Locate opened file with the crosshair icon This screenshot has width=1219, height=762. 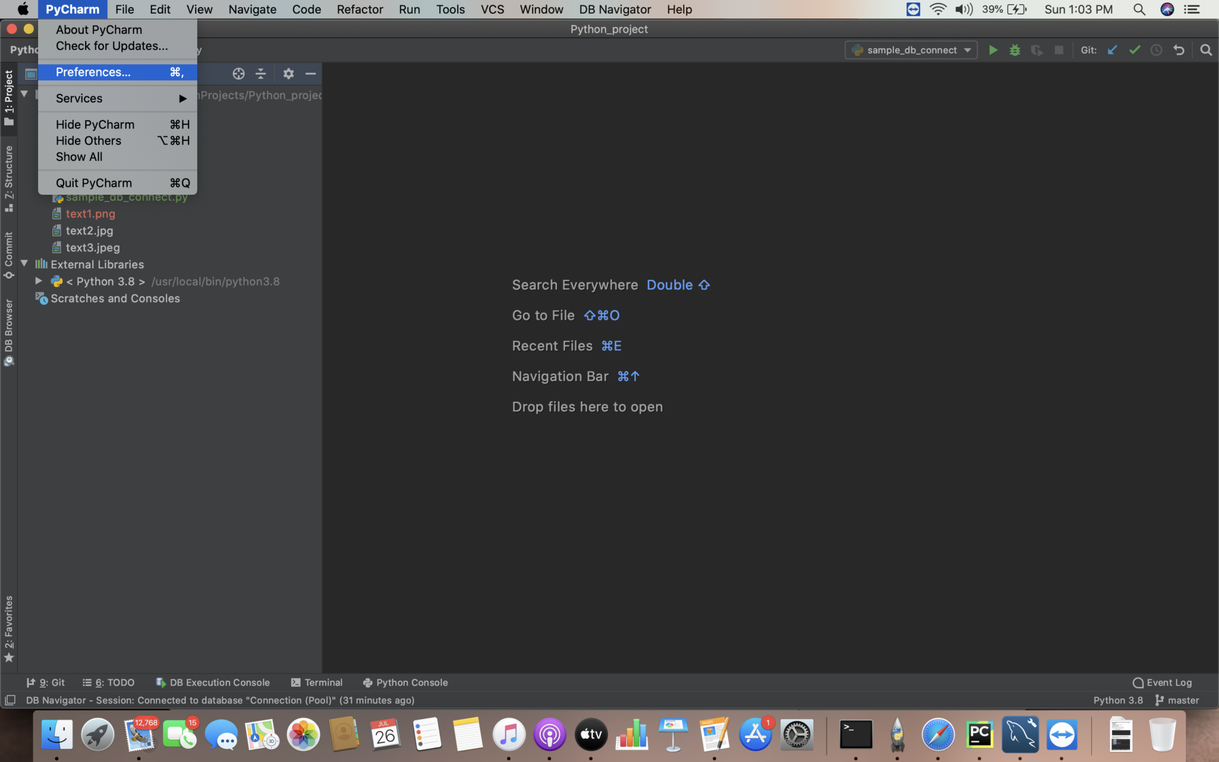pos(239,73)
